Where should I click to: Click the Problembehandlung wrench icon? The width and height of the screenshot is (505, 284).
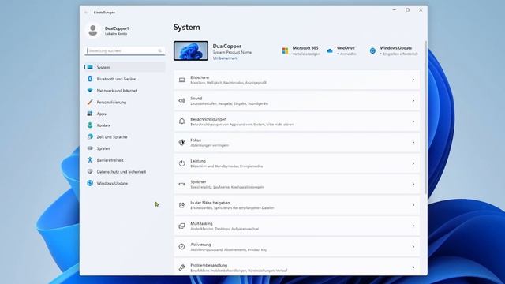click(182, 267)
